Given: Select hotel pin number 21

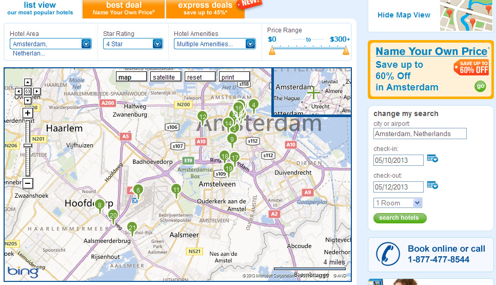Looking at the screenshot, I should pyautogui.click(x=132, y=229).
